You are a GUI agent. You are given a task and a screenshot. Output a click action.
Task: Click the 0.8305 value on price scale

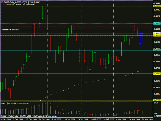pyautogui.click(x=157, y=94)
